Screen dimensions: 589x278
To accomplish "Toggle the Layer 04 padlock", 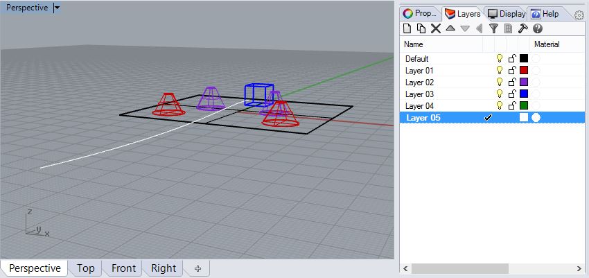I will pos(512,105).
